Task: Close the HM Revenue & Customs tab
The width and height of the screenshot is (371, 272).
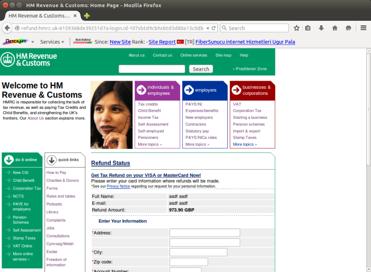Action: [75, 15]
